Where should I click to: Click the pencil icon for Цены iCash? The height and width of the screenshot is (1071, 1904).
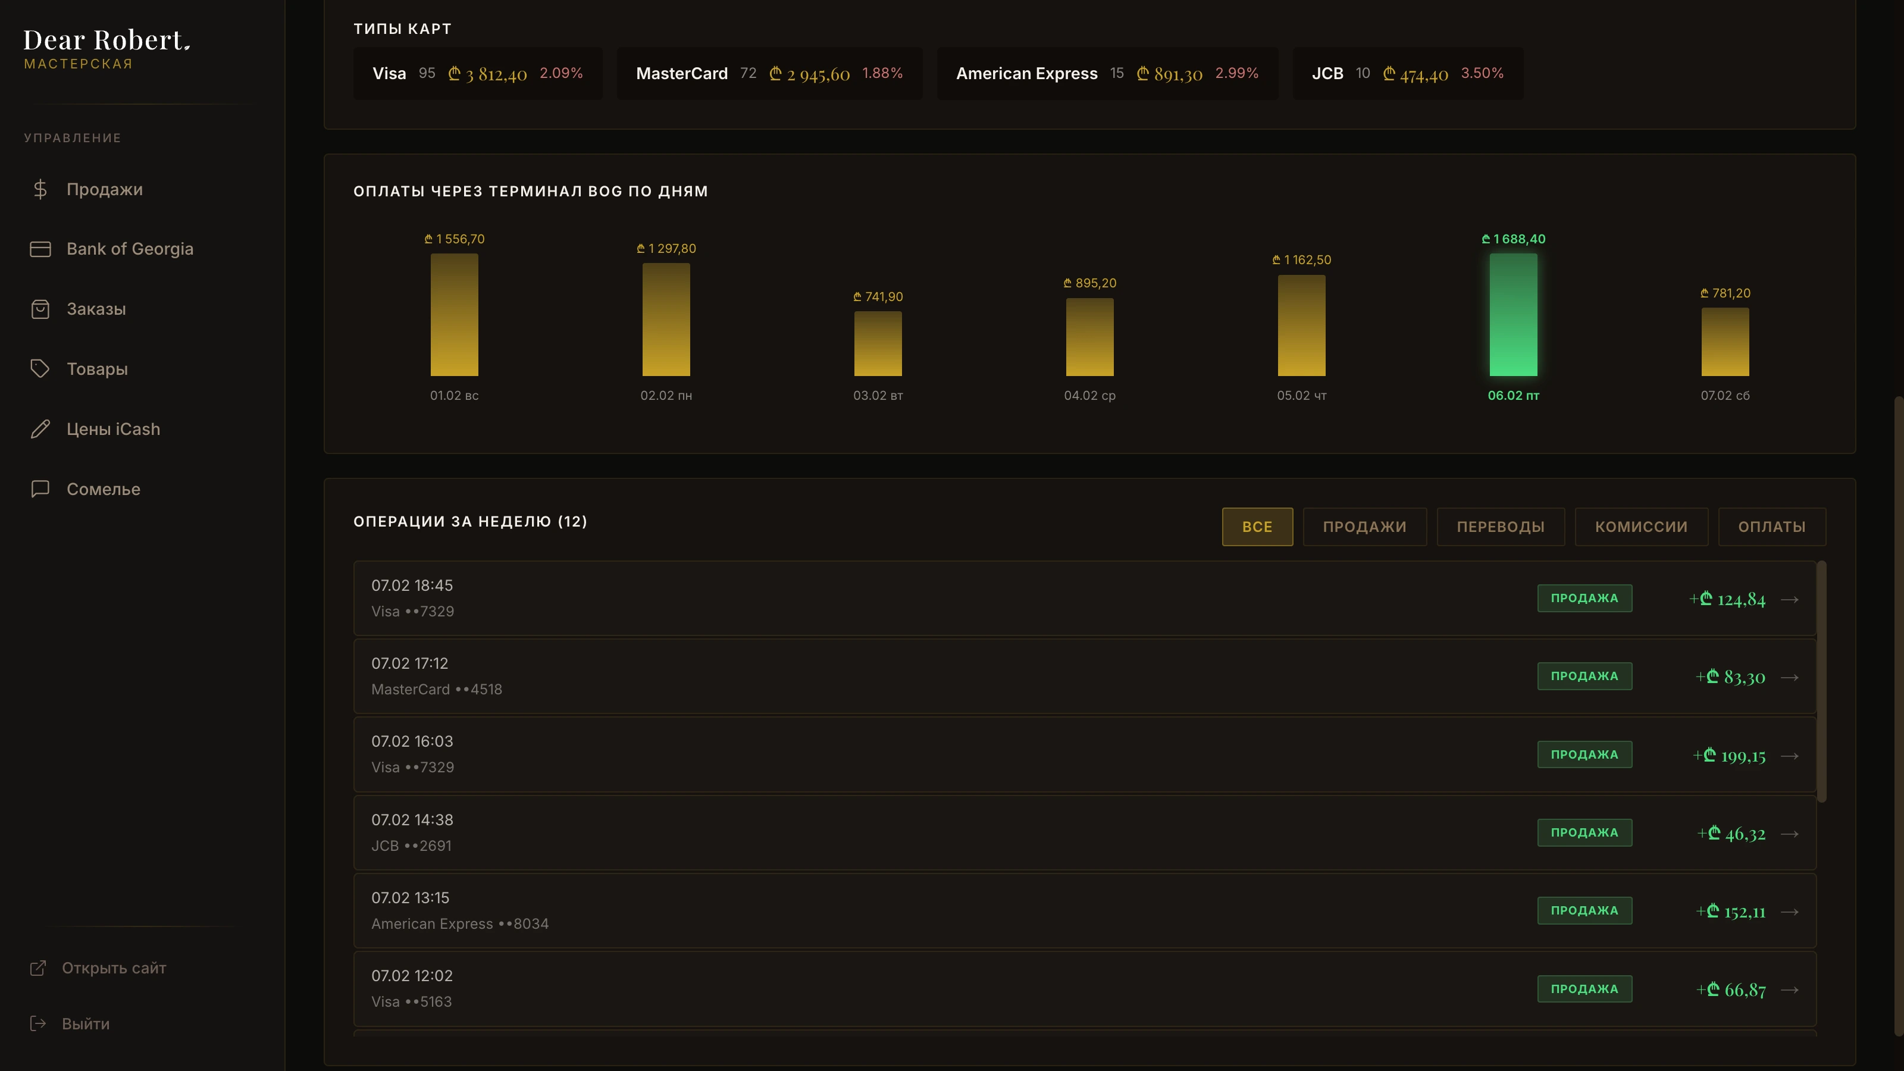point(40,428)
